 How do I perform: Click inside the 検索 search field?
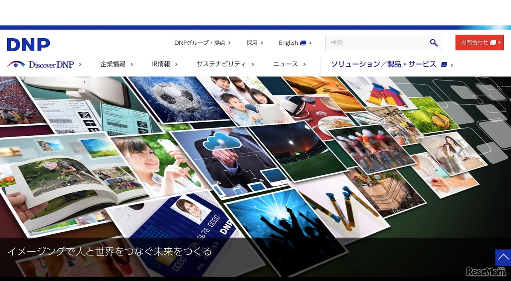[371, 43]
